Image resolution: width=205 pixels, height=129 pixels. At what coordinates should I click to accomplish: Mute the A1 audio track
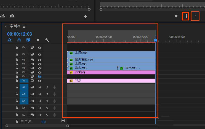click(40, 87)
